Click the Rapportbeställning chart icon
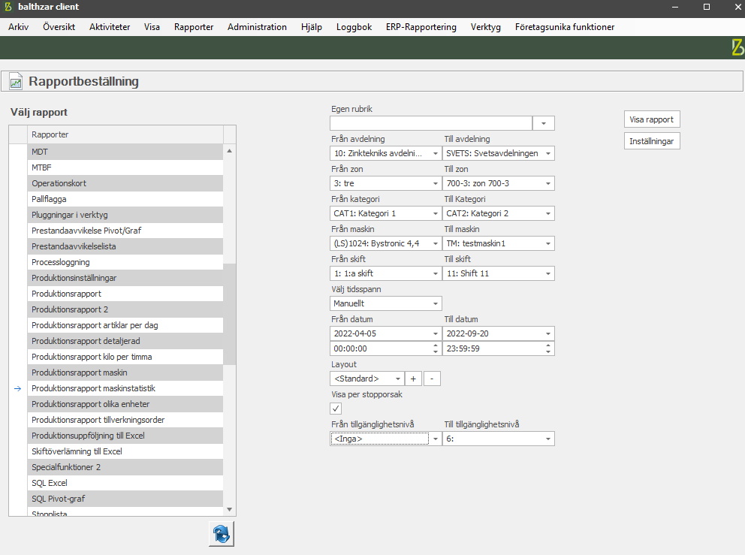Screen dimensions: 745x555 16,81
